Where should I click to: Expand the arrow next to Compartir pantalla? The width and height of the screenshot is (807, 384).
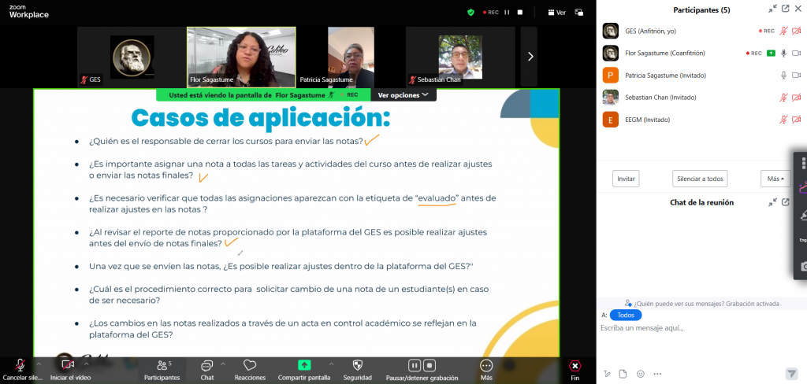tap(330, 364)
